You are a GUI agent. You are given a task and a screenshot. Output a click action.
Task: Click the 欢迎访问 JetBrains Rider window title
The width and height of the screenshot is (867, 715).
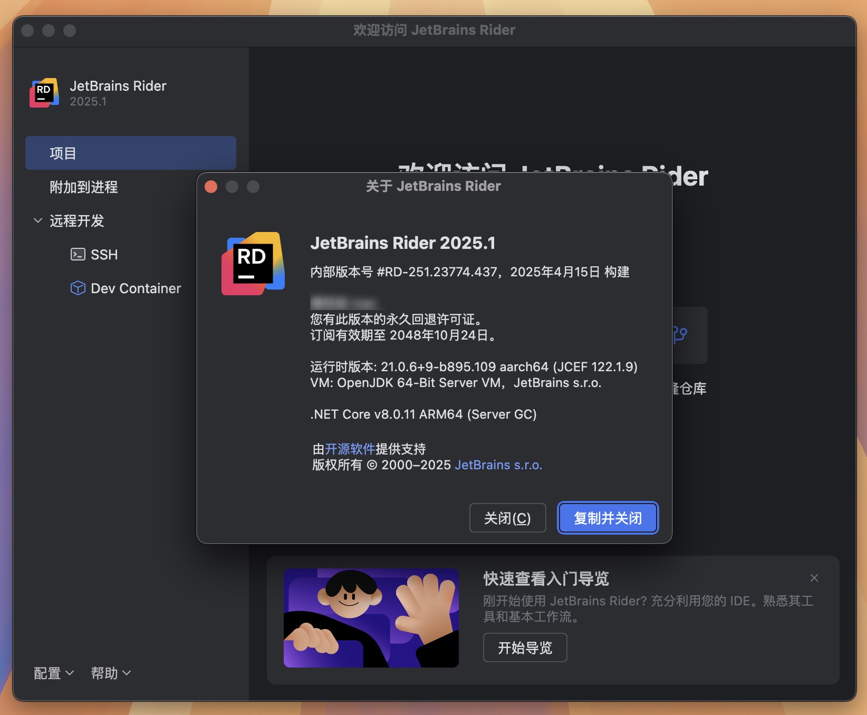coord(434,30)
